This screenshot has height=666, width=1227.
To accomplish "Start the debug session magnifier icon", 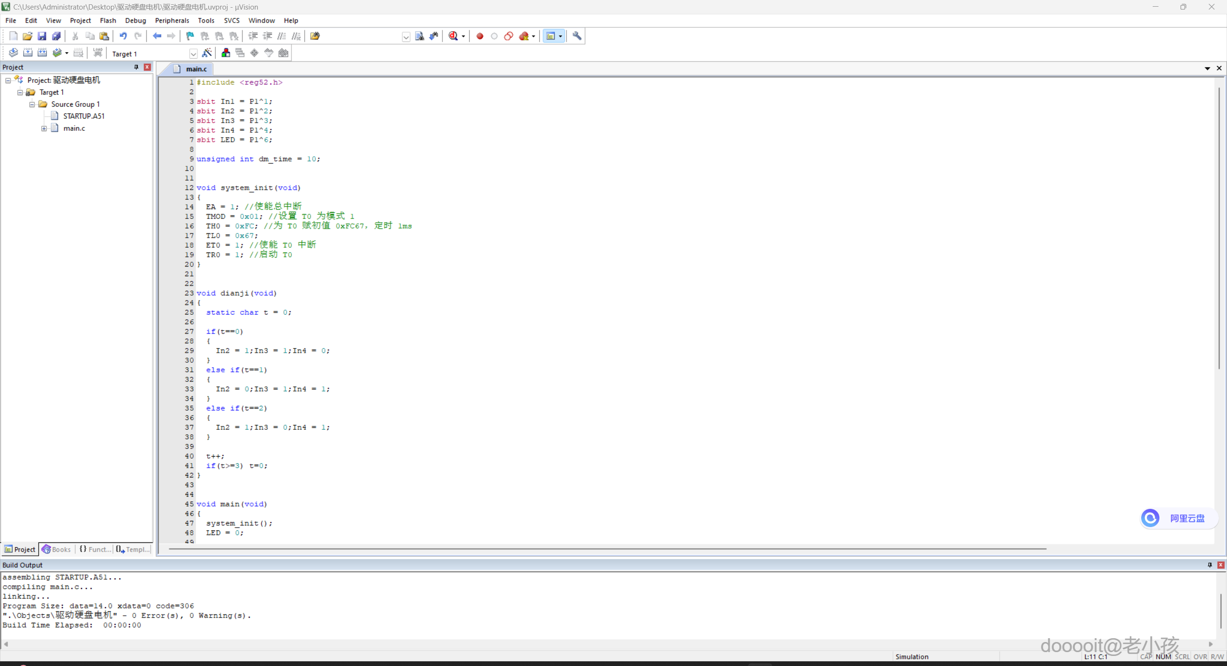I will point(453,36).
